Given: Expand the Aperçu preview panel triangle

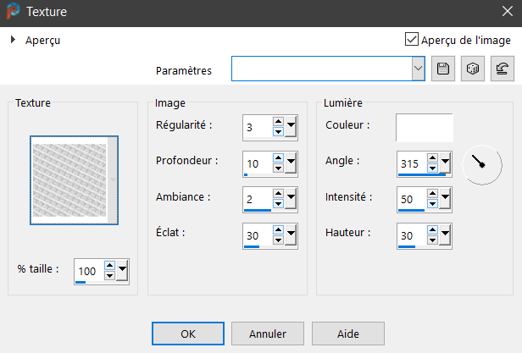Looking at the screenshot, I should pyautogui.click(x=14, y=40).
